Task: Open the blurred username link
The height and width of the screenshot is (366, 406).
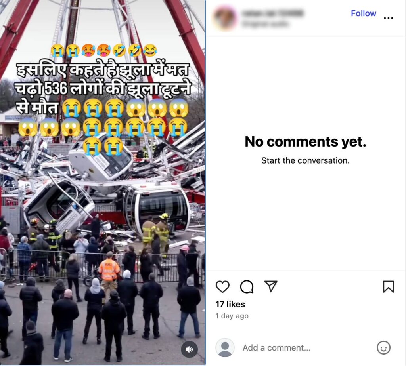Action: pyautogui.click(x=273, y=13)
